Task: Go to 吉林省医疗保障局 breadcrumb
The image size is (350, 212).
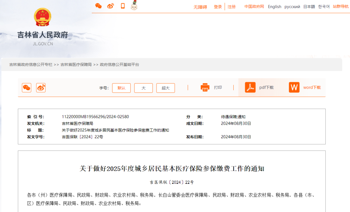Action: pyautogui.click(x=76, y=65)
